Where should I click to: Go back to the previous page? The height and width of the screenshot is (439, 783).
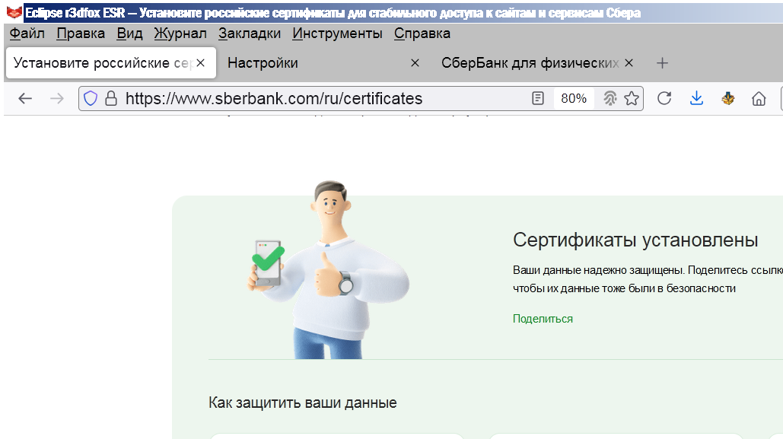click(x=25, y=98)
